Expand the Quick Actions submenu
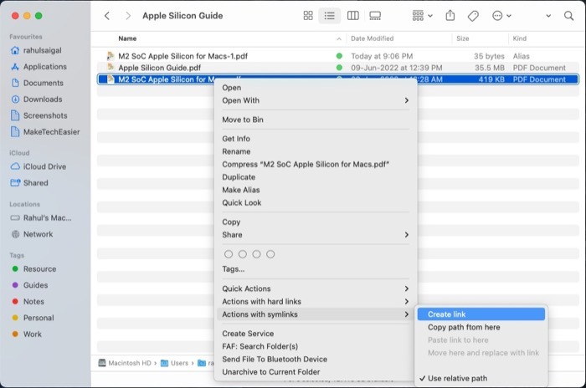This screenshot has height=388, width=586. (x=316, y=288)
